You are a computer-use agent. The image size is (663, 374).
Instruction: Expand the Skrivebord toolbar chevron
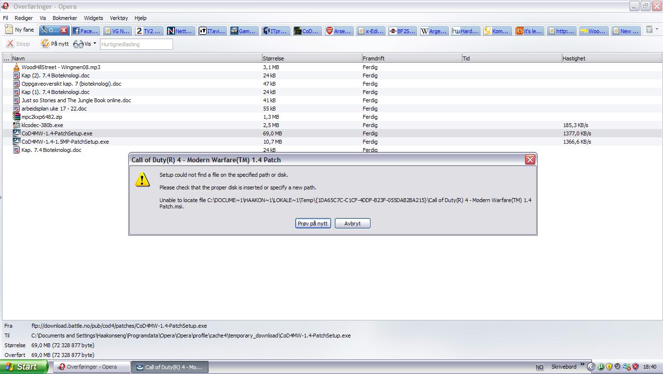pos(582,365)
